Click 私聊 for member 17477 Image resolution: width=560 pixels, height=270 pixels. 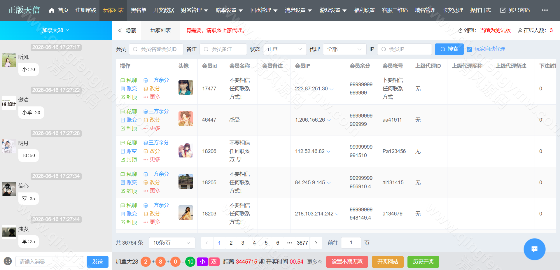coord(129,80)
